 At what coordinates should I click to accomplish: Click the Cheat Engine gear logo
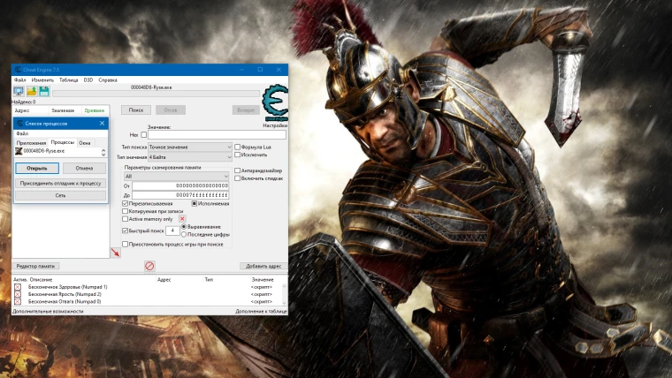tap(275, 102)
